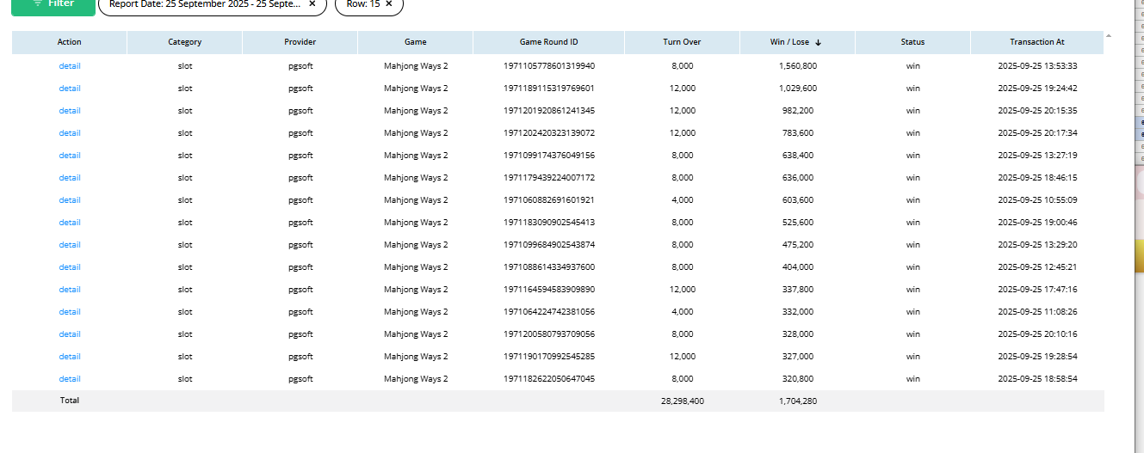
Task: Open detail for round 1971164594583909890
Action: tap(70, 289)
